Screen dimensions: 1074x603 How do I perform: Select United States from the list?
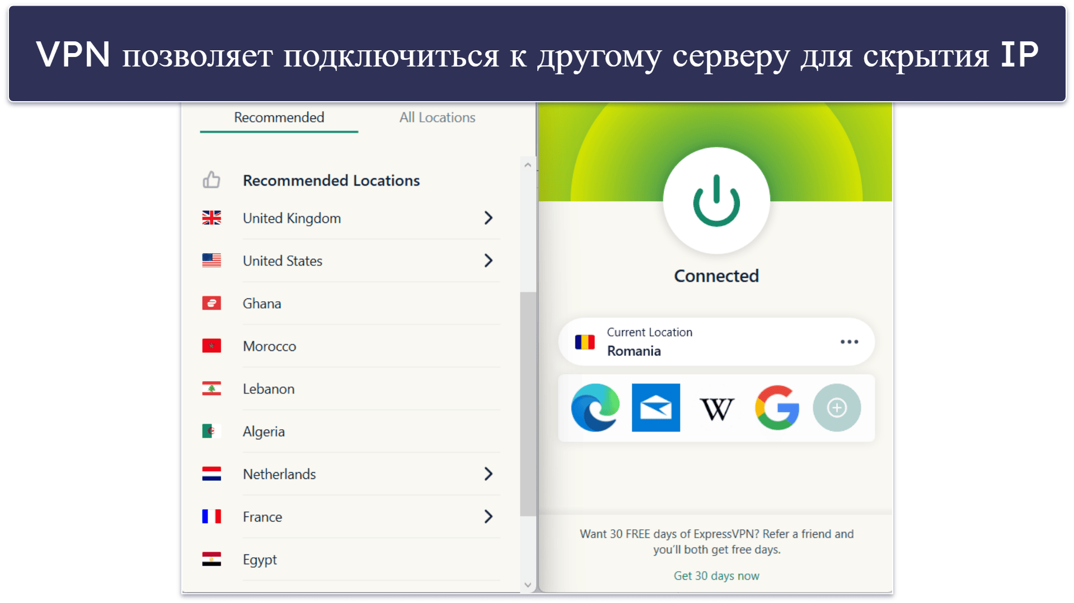pos(351,261)
